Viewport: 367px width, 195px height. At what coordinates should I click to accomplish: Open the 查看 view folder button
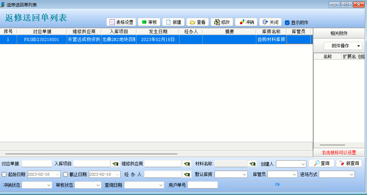click(197, 22)
